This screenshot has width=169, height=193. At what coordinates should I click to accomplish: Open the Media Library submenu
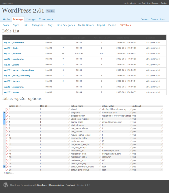tap(86, 25)
